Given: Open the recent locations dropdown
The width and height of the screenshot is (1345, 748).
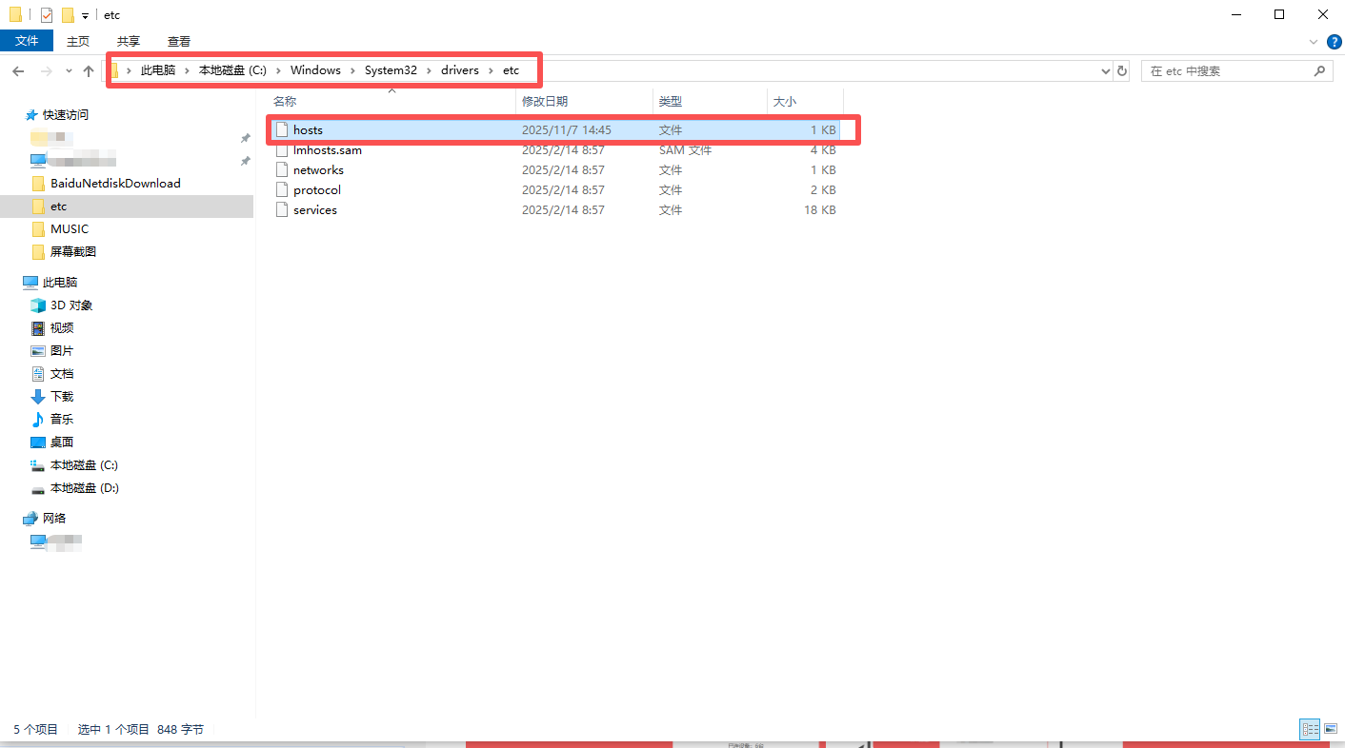Looking at the screenshot, I should pos(69,71).
